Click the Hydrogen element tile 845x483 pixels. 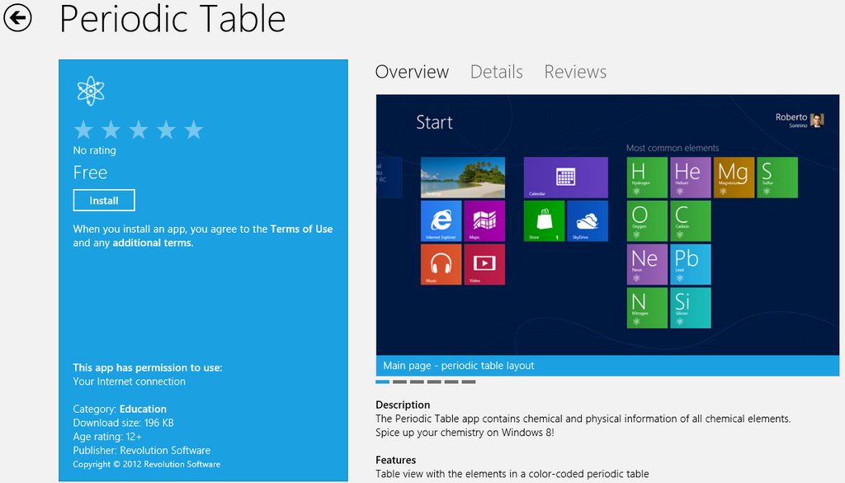647,178
